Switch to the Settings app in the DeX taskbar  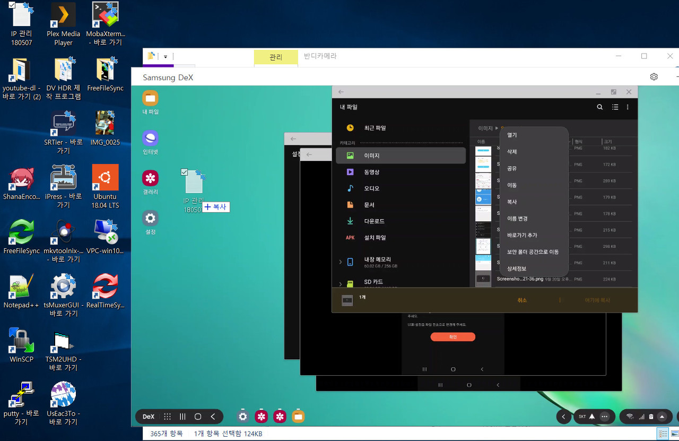coord(243,417)
